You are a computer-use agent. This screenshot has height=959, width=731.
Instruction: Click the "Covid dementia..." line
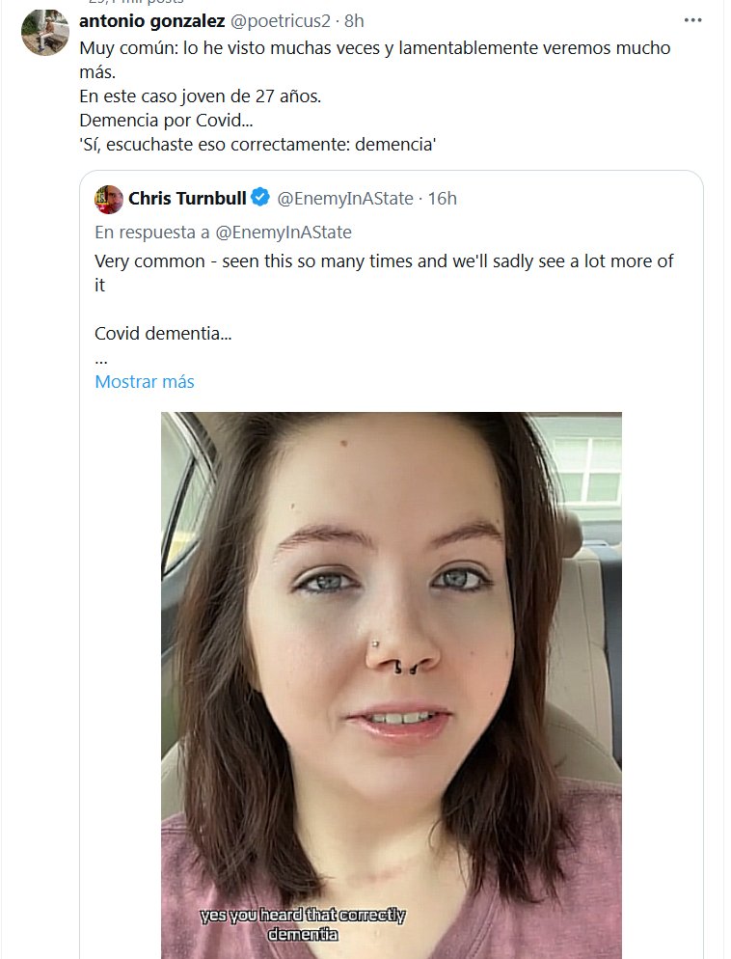[163, 333]
